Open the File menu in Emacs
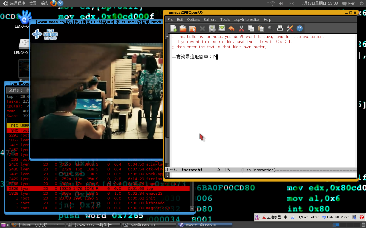 [170, 20]
